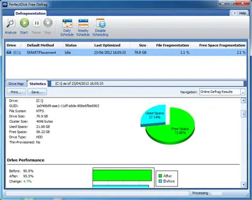Click the PerfectDisk app icon in title bar

pos(5,4)
